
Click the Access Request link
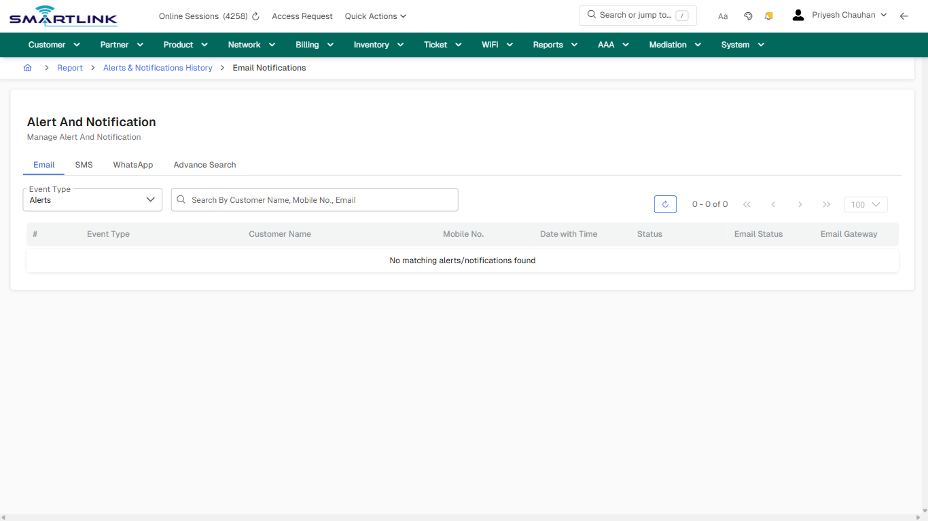pos(302,16)
